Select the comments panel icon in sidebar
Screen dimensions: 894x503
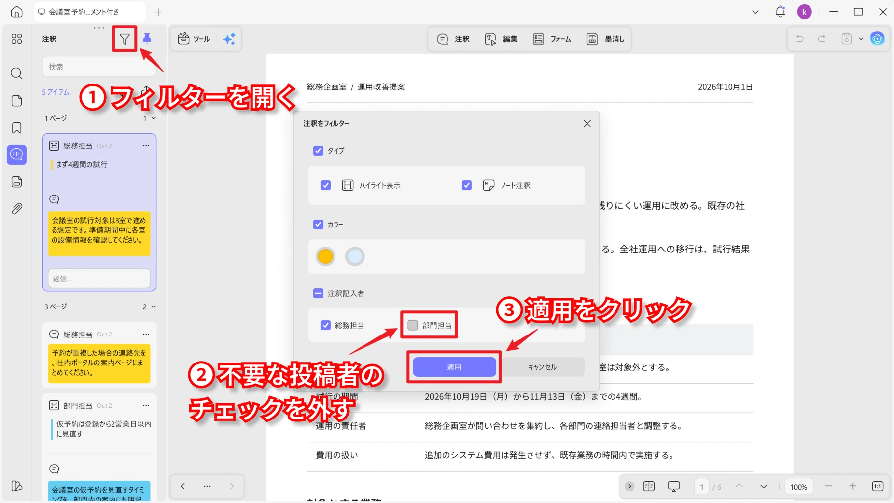pyautogui.click(x=17, y=154)
